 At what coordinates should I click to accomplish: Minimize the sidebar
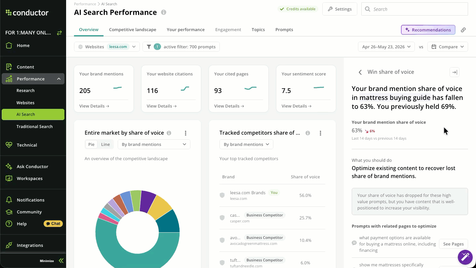pos(52,261)
